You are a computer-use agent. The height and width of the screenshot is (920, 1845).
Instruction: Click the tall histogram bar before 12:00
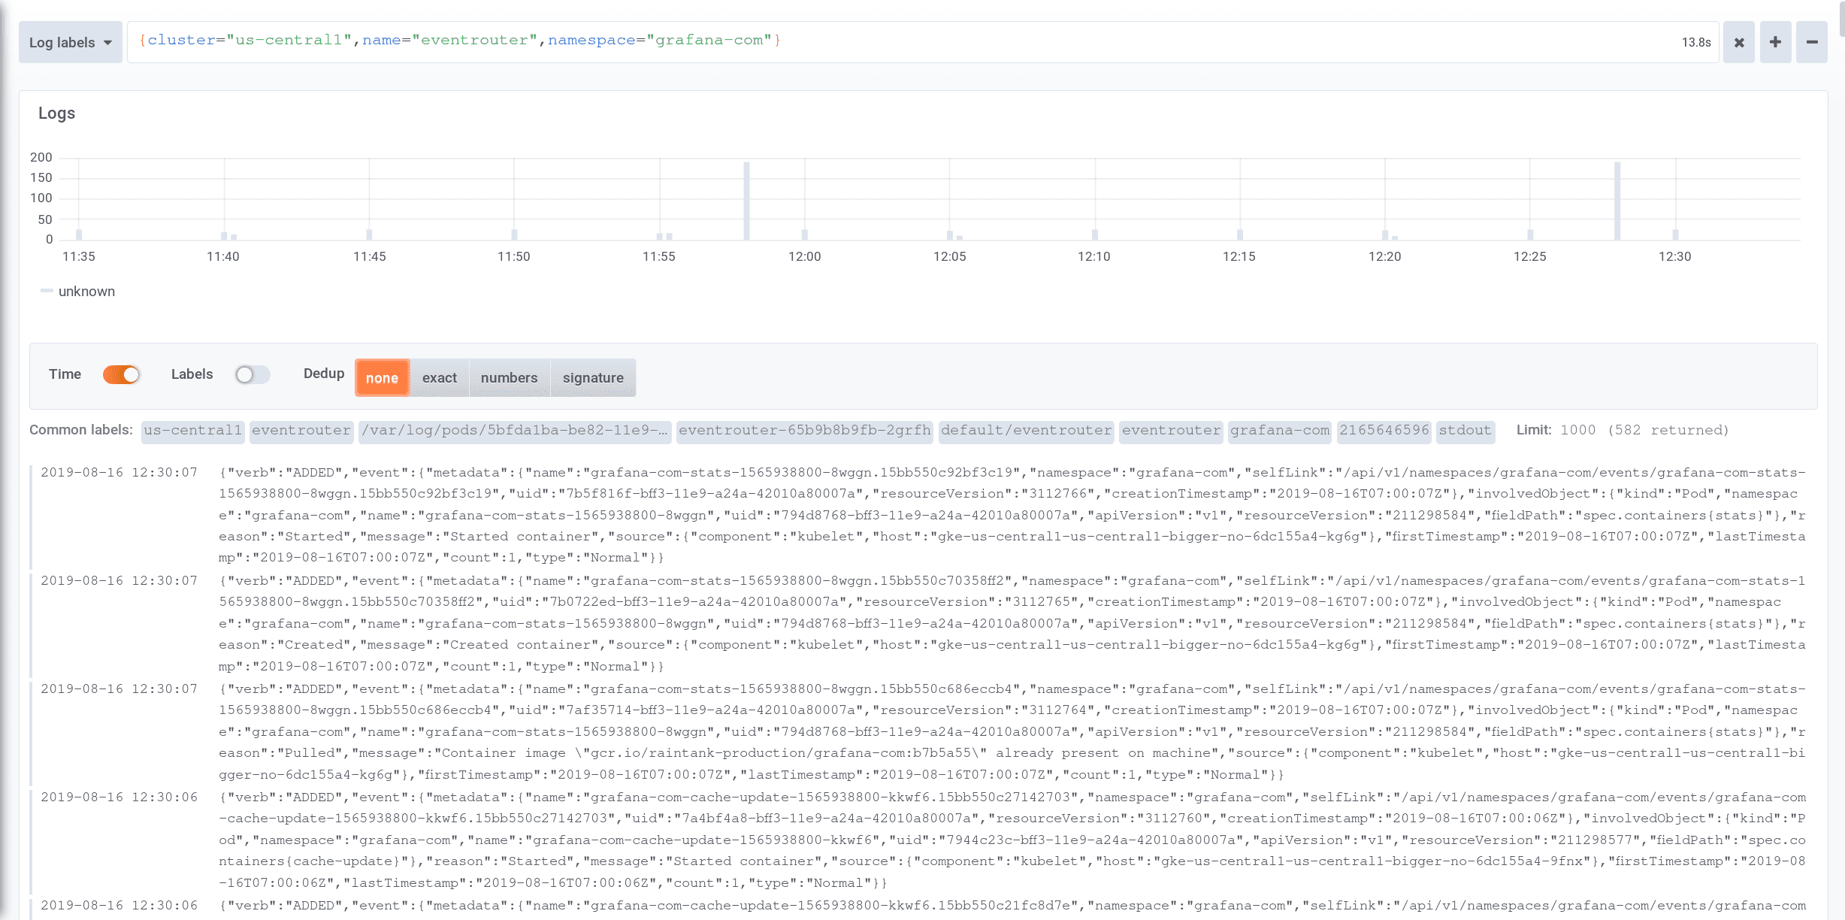coord(746,201)
